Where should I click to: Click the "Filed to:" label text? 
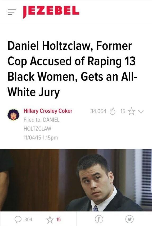click(33, 120)
